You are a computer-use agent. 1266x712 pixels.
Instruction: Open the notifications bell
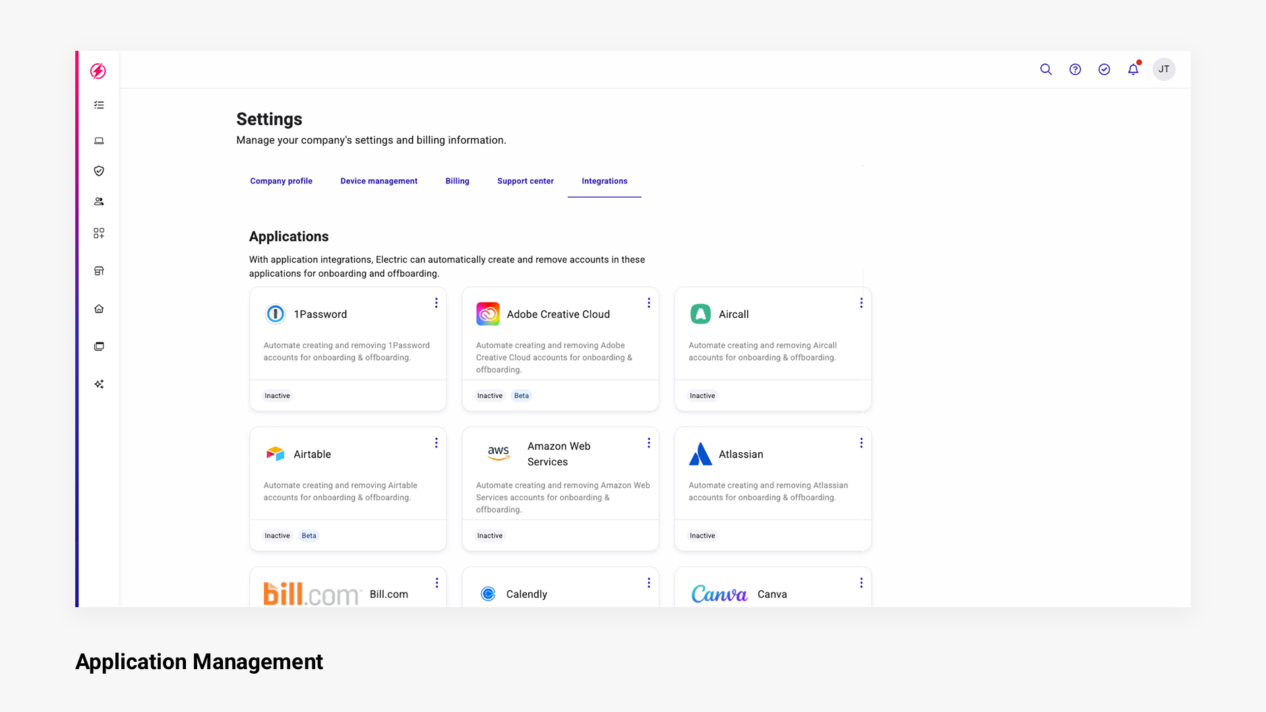(x=1133, y=69)
